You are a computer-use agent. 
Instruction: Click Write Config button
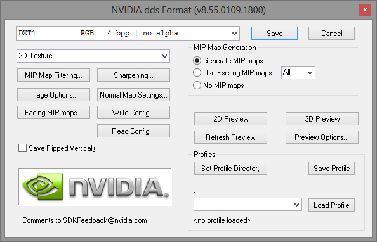133,113
